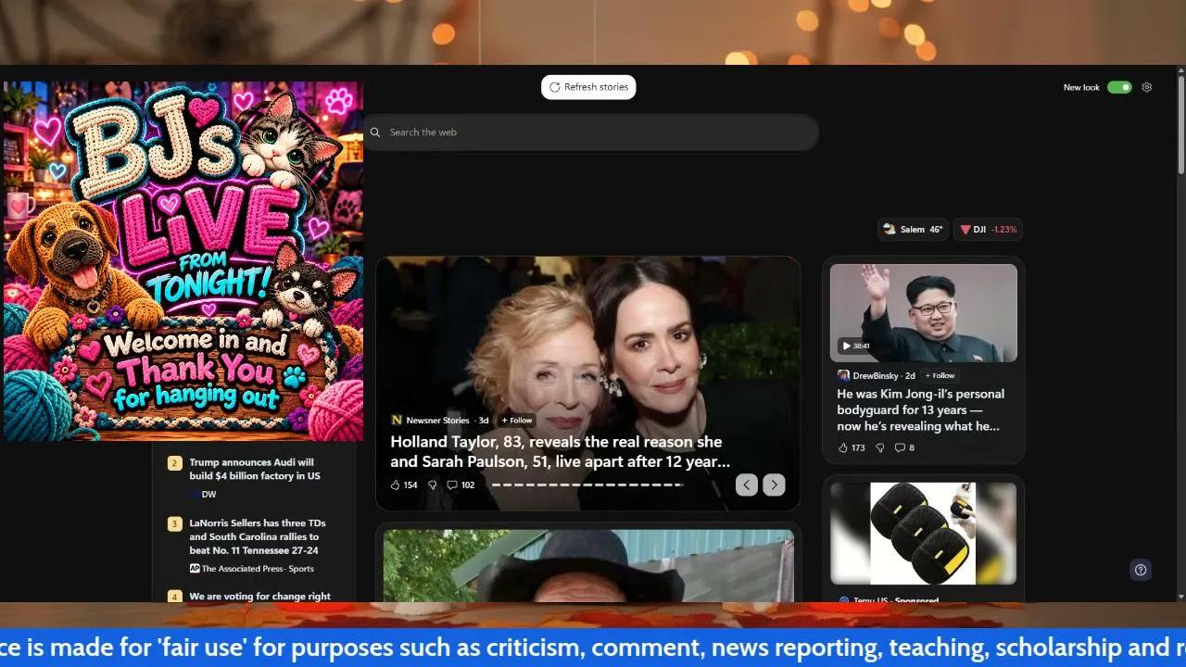Click the 102 comments count
This screenshot has width=1186, height=667.
pos(468,485)
